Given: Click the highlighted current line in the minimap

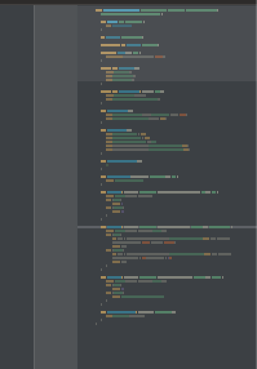Looking at the screenshot, I should pyautogui.click(x=167, y=227).
